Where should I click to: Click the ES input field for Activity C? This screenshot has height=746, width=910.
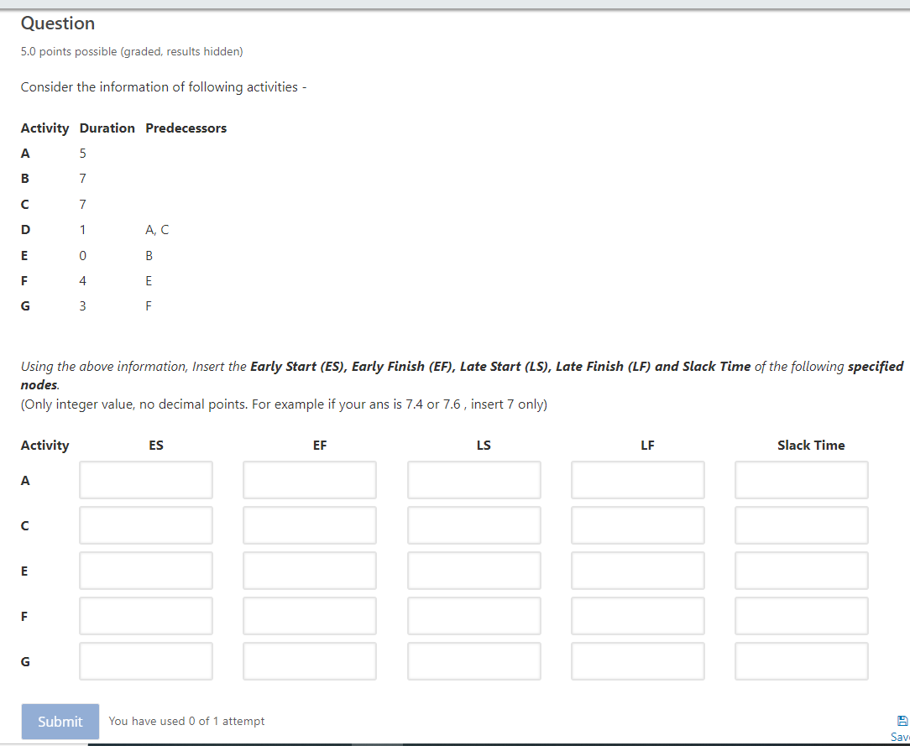(145, 524)
